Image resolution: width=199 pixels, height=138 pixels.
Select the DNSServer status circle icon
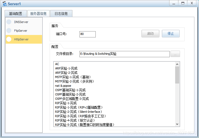tap(9, 22)
